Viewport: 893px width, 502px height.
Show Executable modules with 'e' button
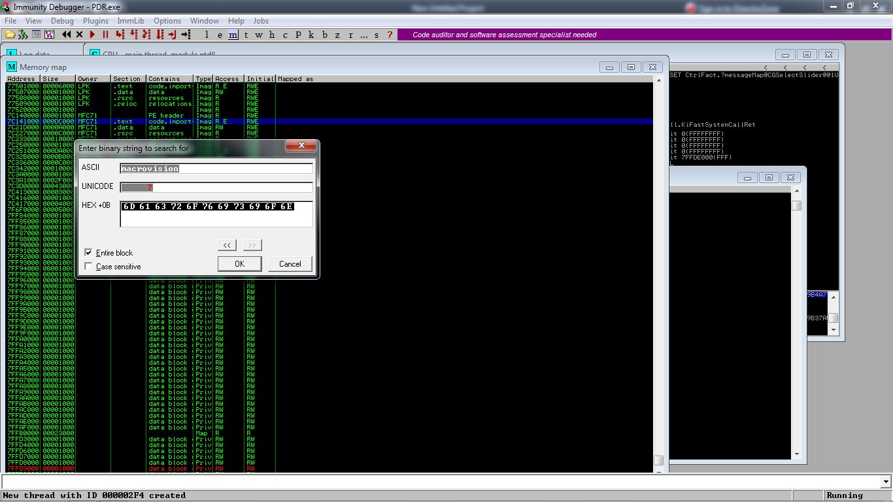[x=220, y=35]
